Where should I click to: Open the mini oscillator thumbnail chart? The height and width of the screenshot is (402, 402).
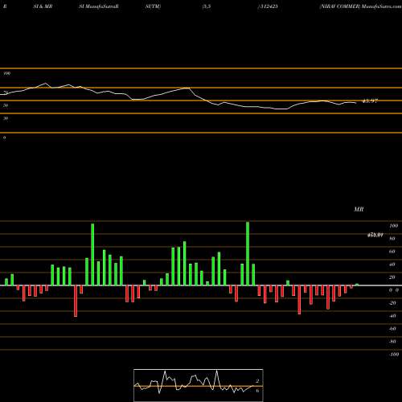[x=199, y=385]
